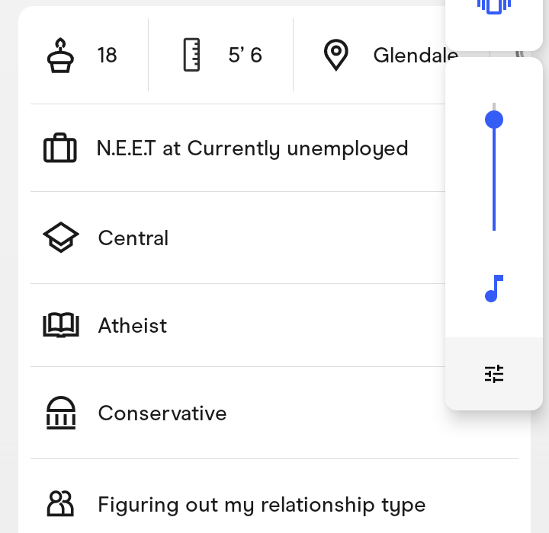The width and height of the screenshot is (549, 533).
Task: Tap the location pin icon
Action: click(x=335, y=56)
